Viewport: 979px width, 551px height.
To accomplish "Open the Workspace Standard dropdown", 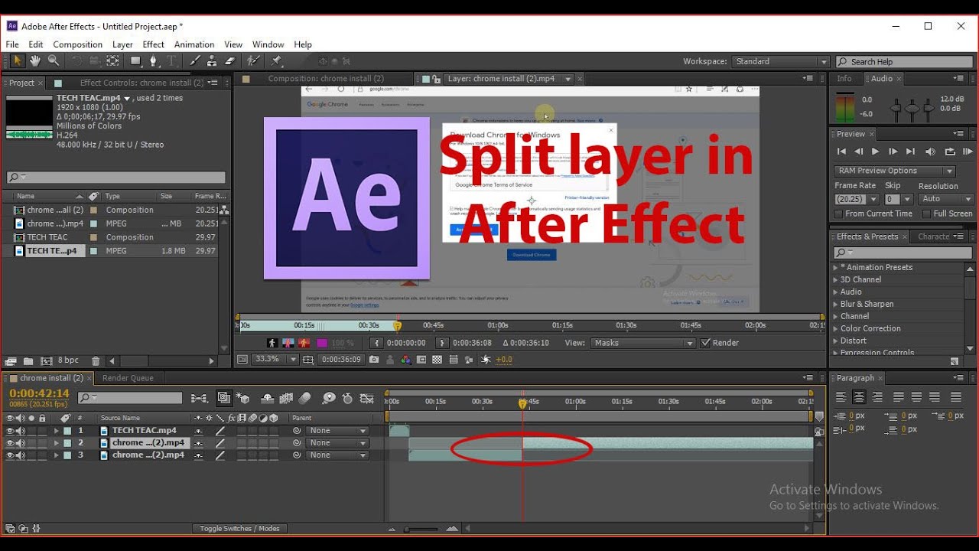I will (x=781, y=61).
